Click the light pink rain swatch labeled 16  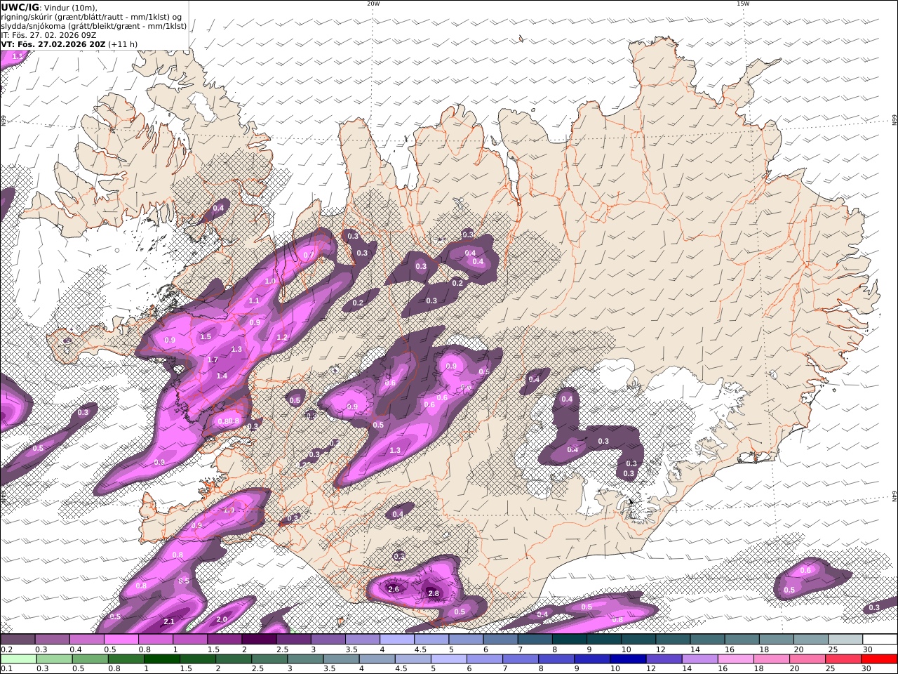[x=735, y=659]
